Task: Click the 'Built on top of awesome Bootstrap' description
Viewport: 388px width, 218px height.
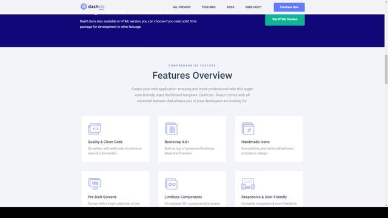Action: pos(190,151)
